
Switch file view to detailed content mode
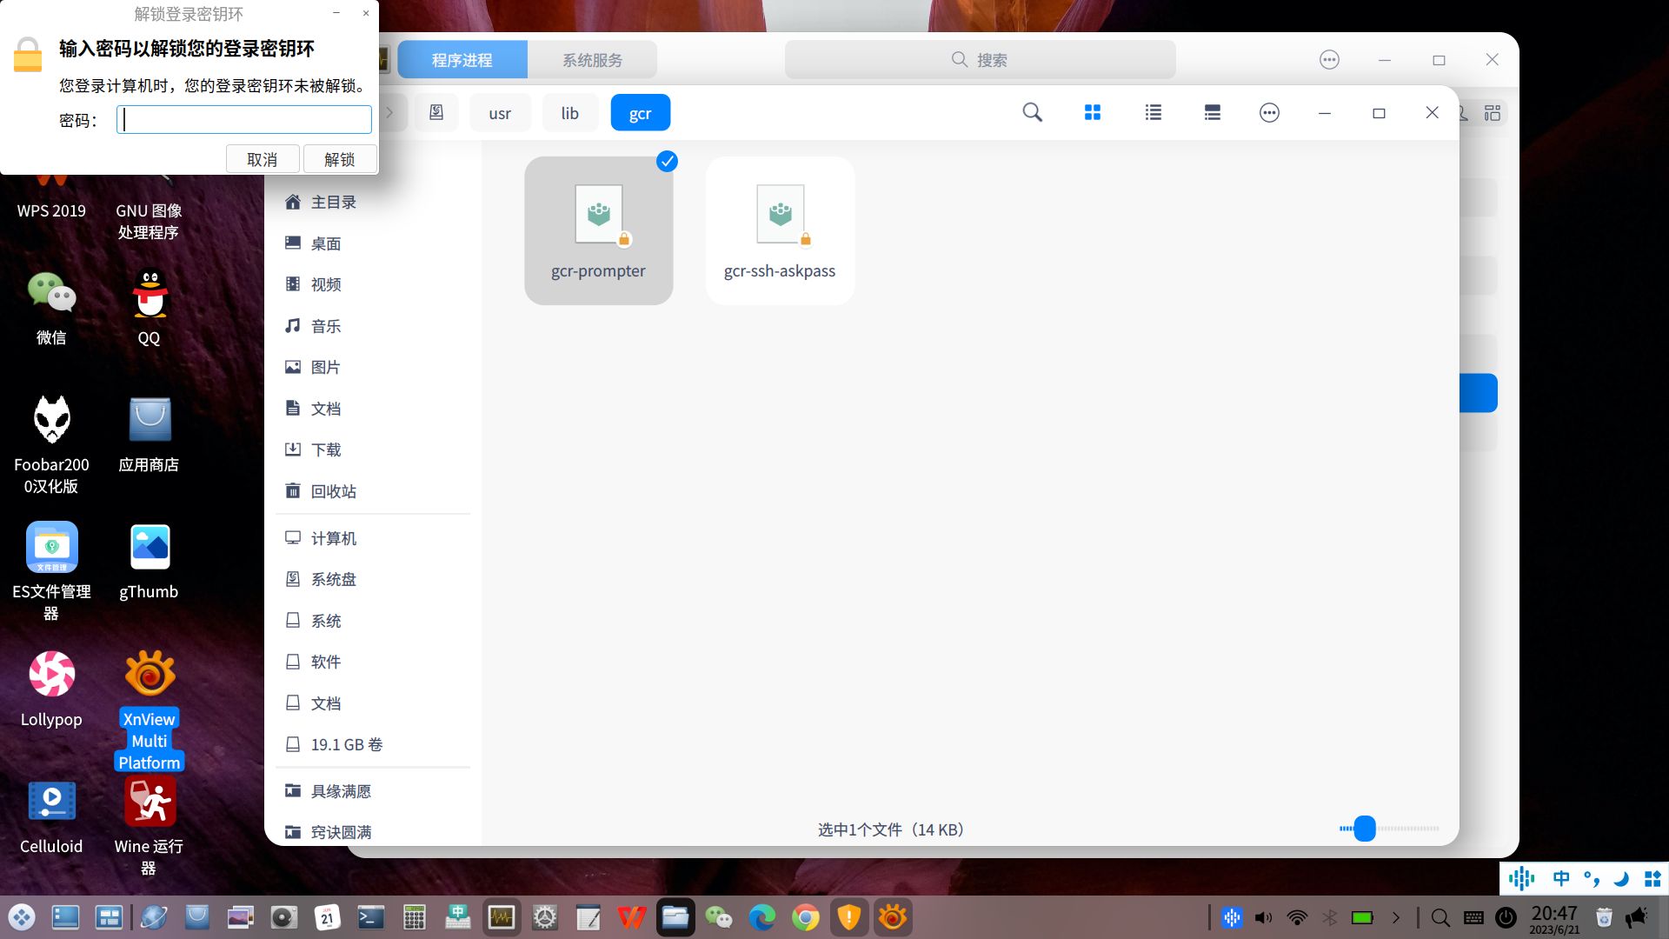pyautogui.click(x=1211, y=112)
